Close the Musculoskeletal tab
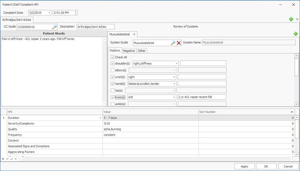The image size is (300, 171). tap(134, 34)
